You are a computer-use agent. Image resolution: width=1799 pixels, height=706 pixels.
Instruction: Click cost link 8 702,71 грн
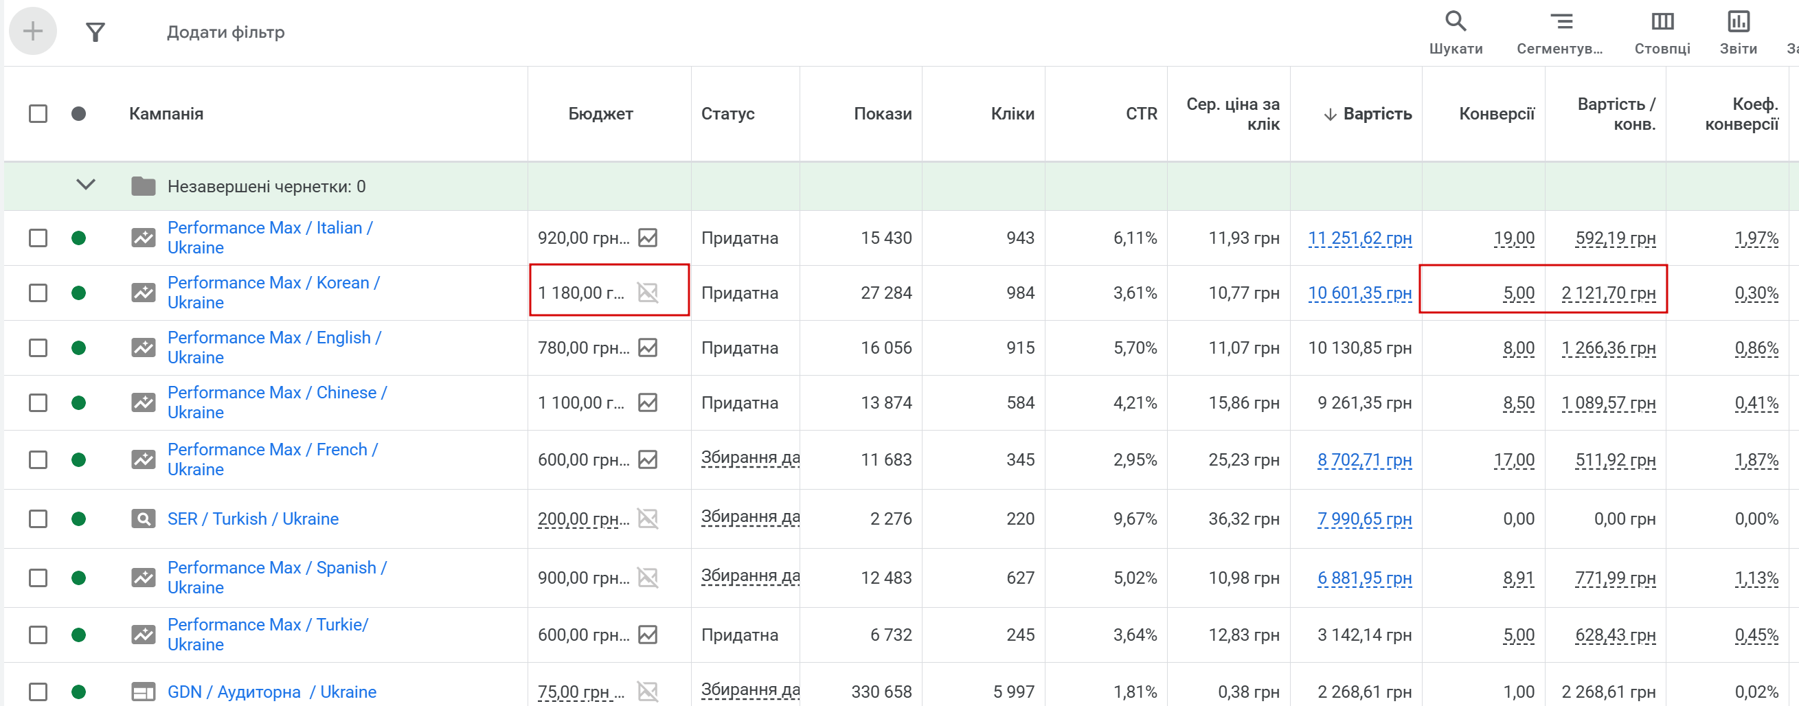click(1364, 460)
